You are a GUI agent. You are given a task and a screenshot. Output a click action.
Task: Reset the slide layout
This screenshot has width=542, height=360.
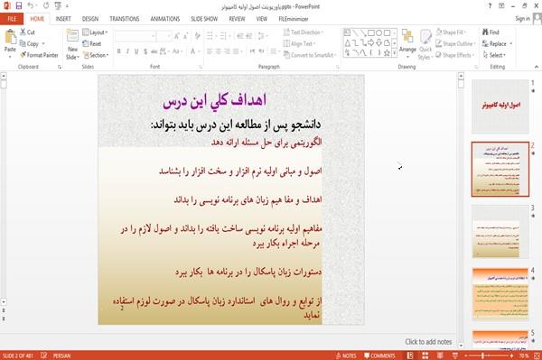point(91,44)
